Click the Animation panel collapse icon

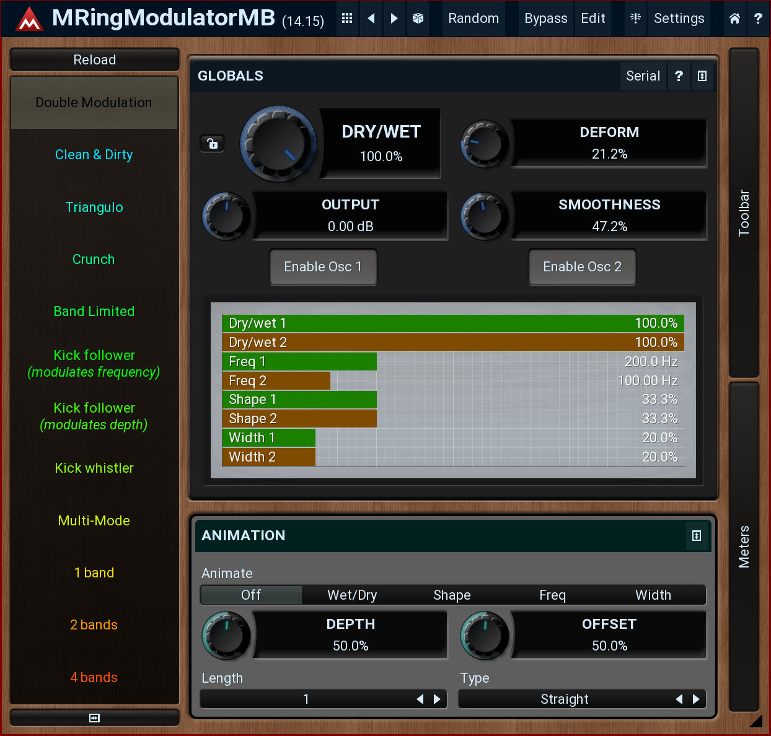pos(697,536)
